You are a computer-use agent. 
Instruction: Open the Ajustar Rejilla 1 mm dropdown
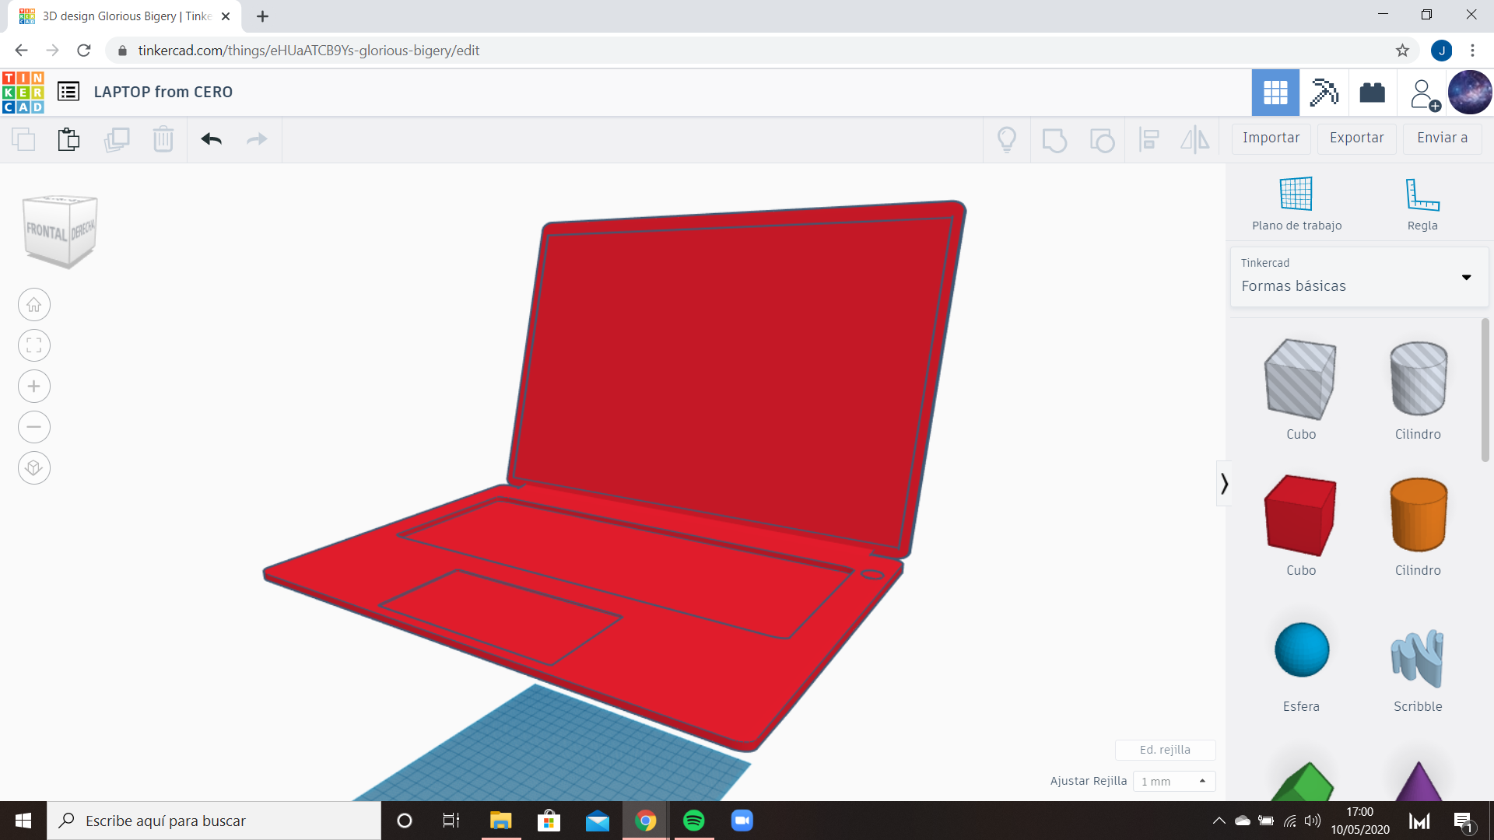click(x=1173, y=781)
